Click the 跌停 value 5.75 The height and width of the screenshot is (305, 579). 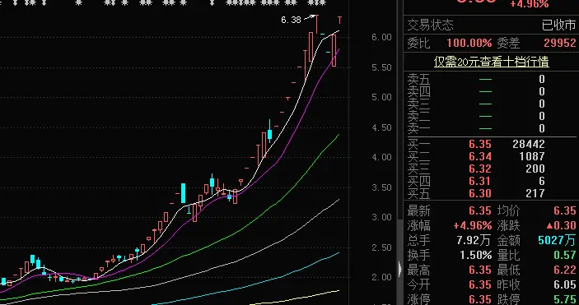[x=565, y=299]
